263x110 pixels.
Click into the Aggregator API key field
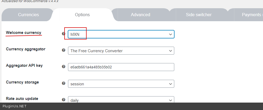(121, 67)
